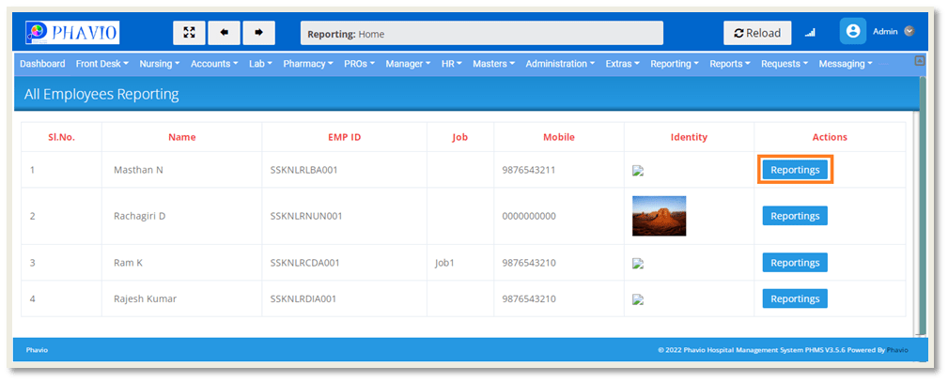
Task: Go forward with right arrow button
Action: point(258,33)
